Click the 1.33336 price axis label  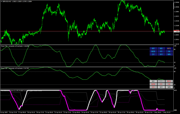[177, 21]
